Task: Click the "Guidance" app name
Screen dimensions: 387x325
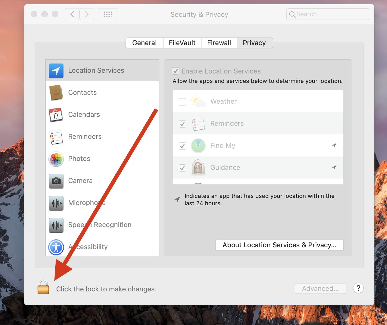Action: [x=225, y=167]
